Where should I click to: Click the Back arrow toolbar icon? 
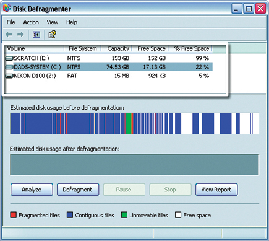[9, 35]
